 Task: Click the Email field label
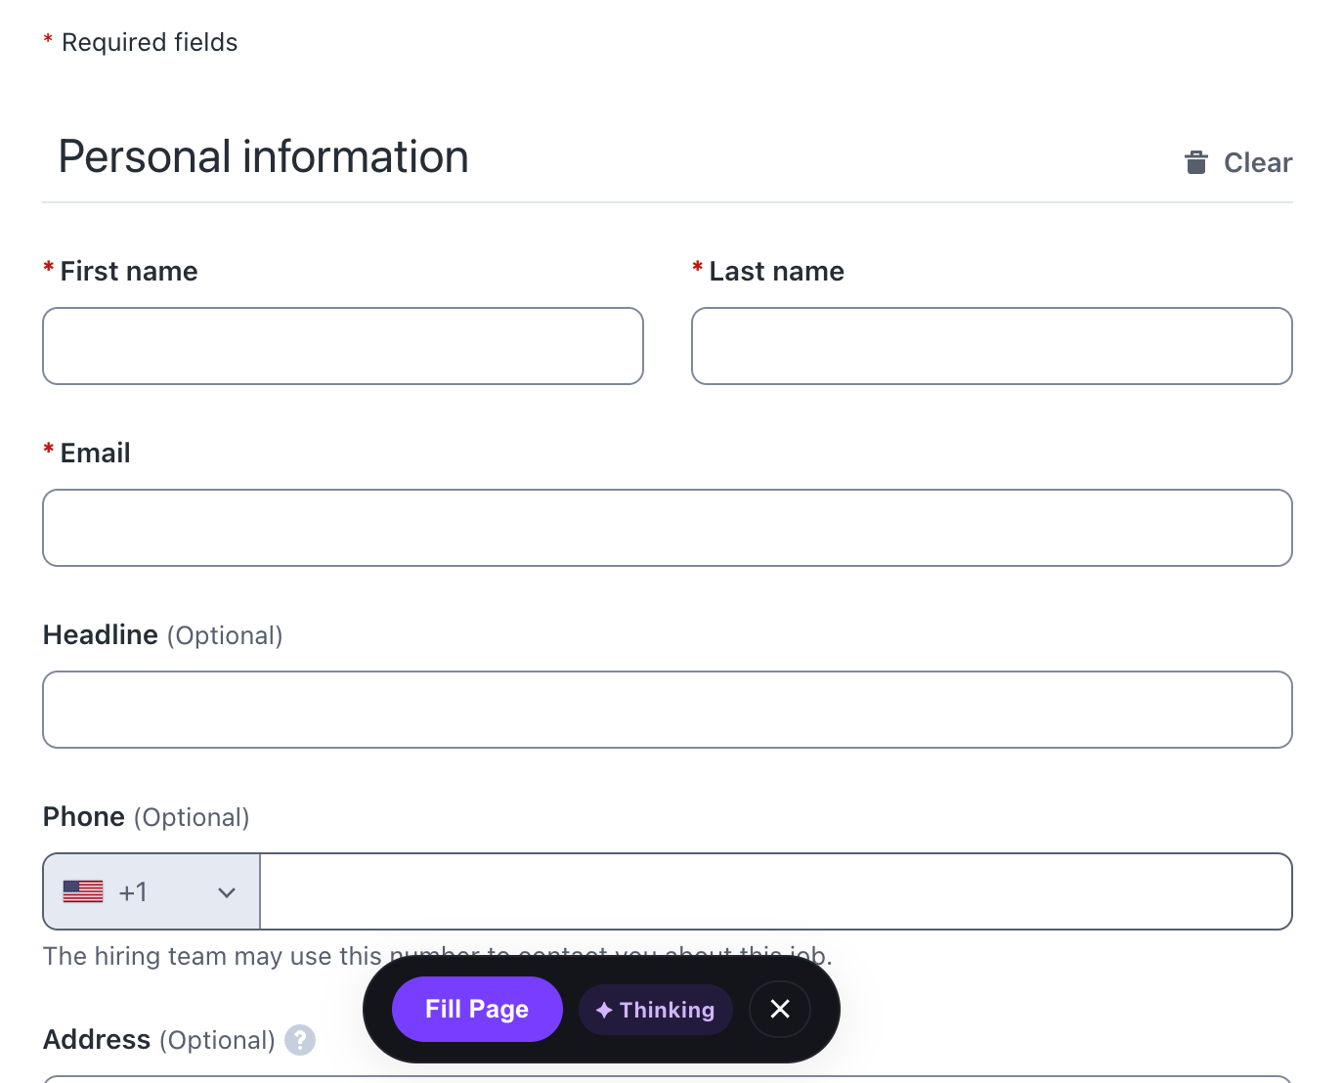95,454
